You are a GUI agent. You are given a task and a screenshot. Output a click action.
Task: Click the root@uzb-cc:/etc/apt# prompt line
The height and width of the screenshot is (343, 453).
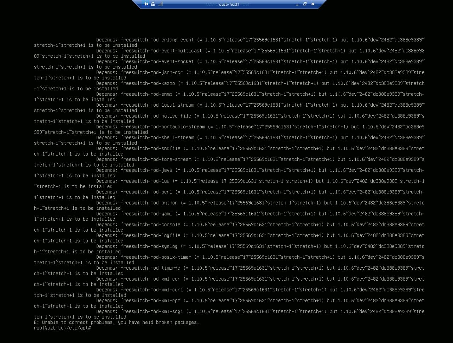pos(62,328)
